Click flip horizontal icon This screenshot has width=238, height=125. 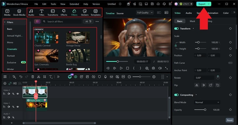(197, 85)
